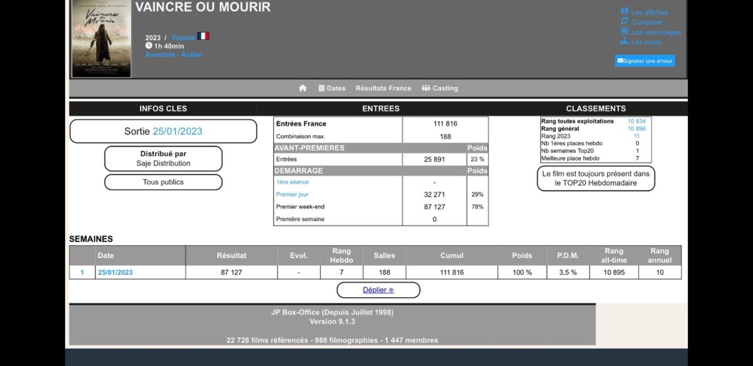Click the 100 % Poids cell

(521, 273)
